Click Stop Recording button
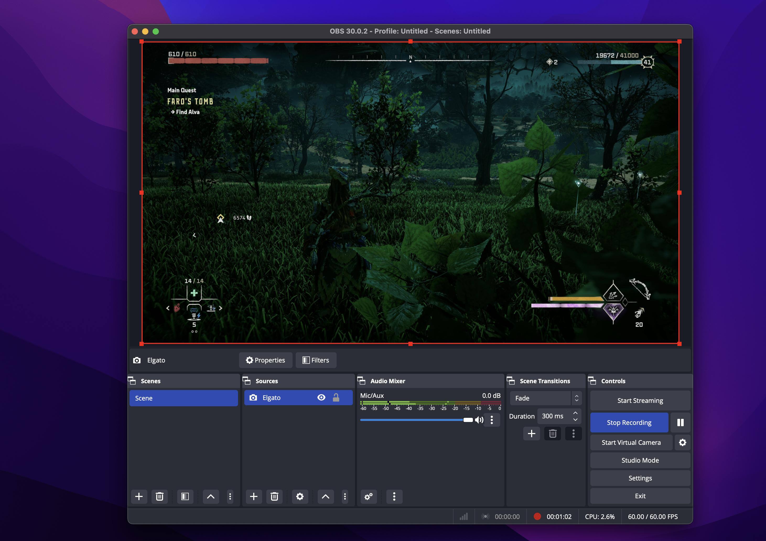 click(x=629, y=422)
